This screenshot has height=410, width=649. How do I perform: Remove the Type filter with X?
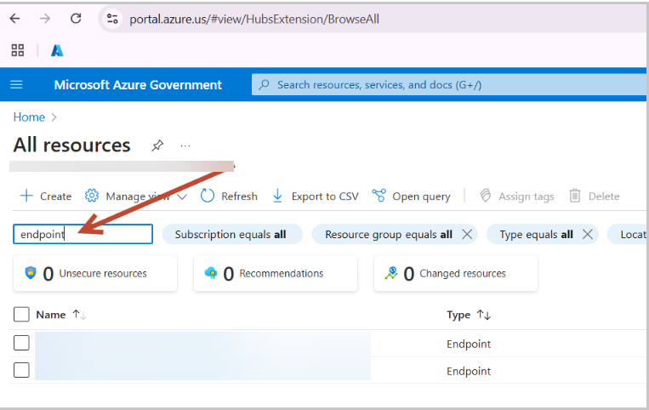click(588, 235)
